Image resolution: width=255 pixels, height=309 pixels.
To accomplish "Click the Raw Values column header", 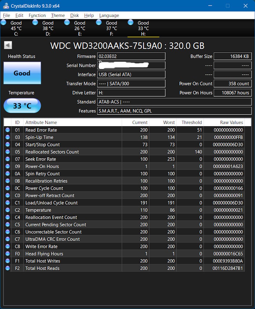I will [224, 122].
